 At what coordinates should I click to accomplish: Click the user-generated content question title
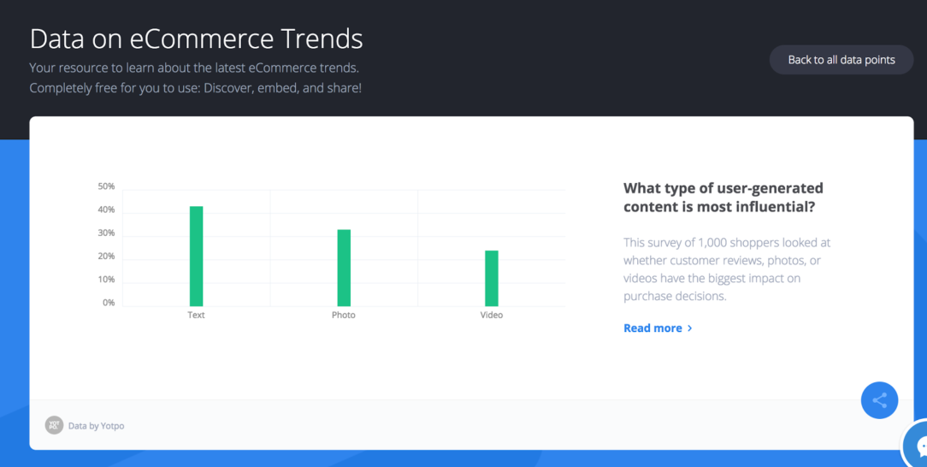click(723, 198)
